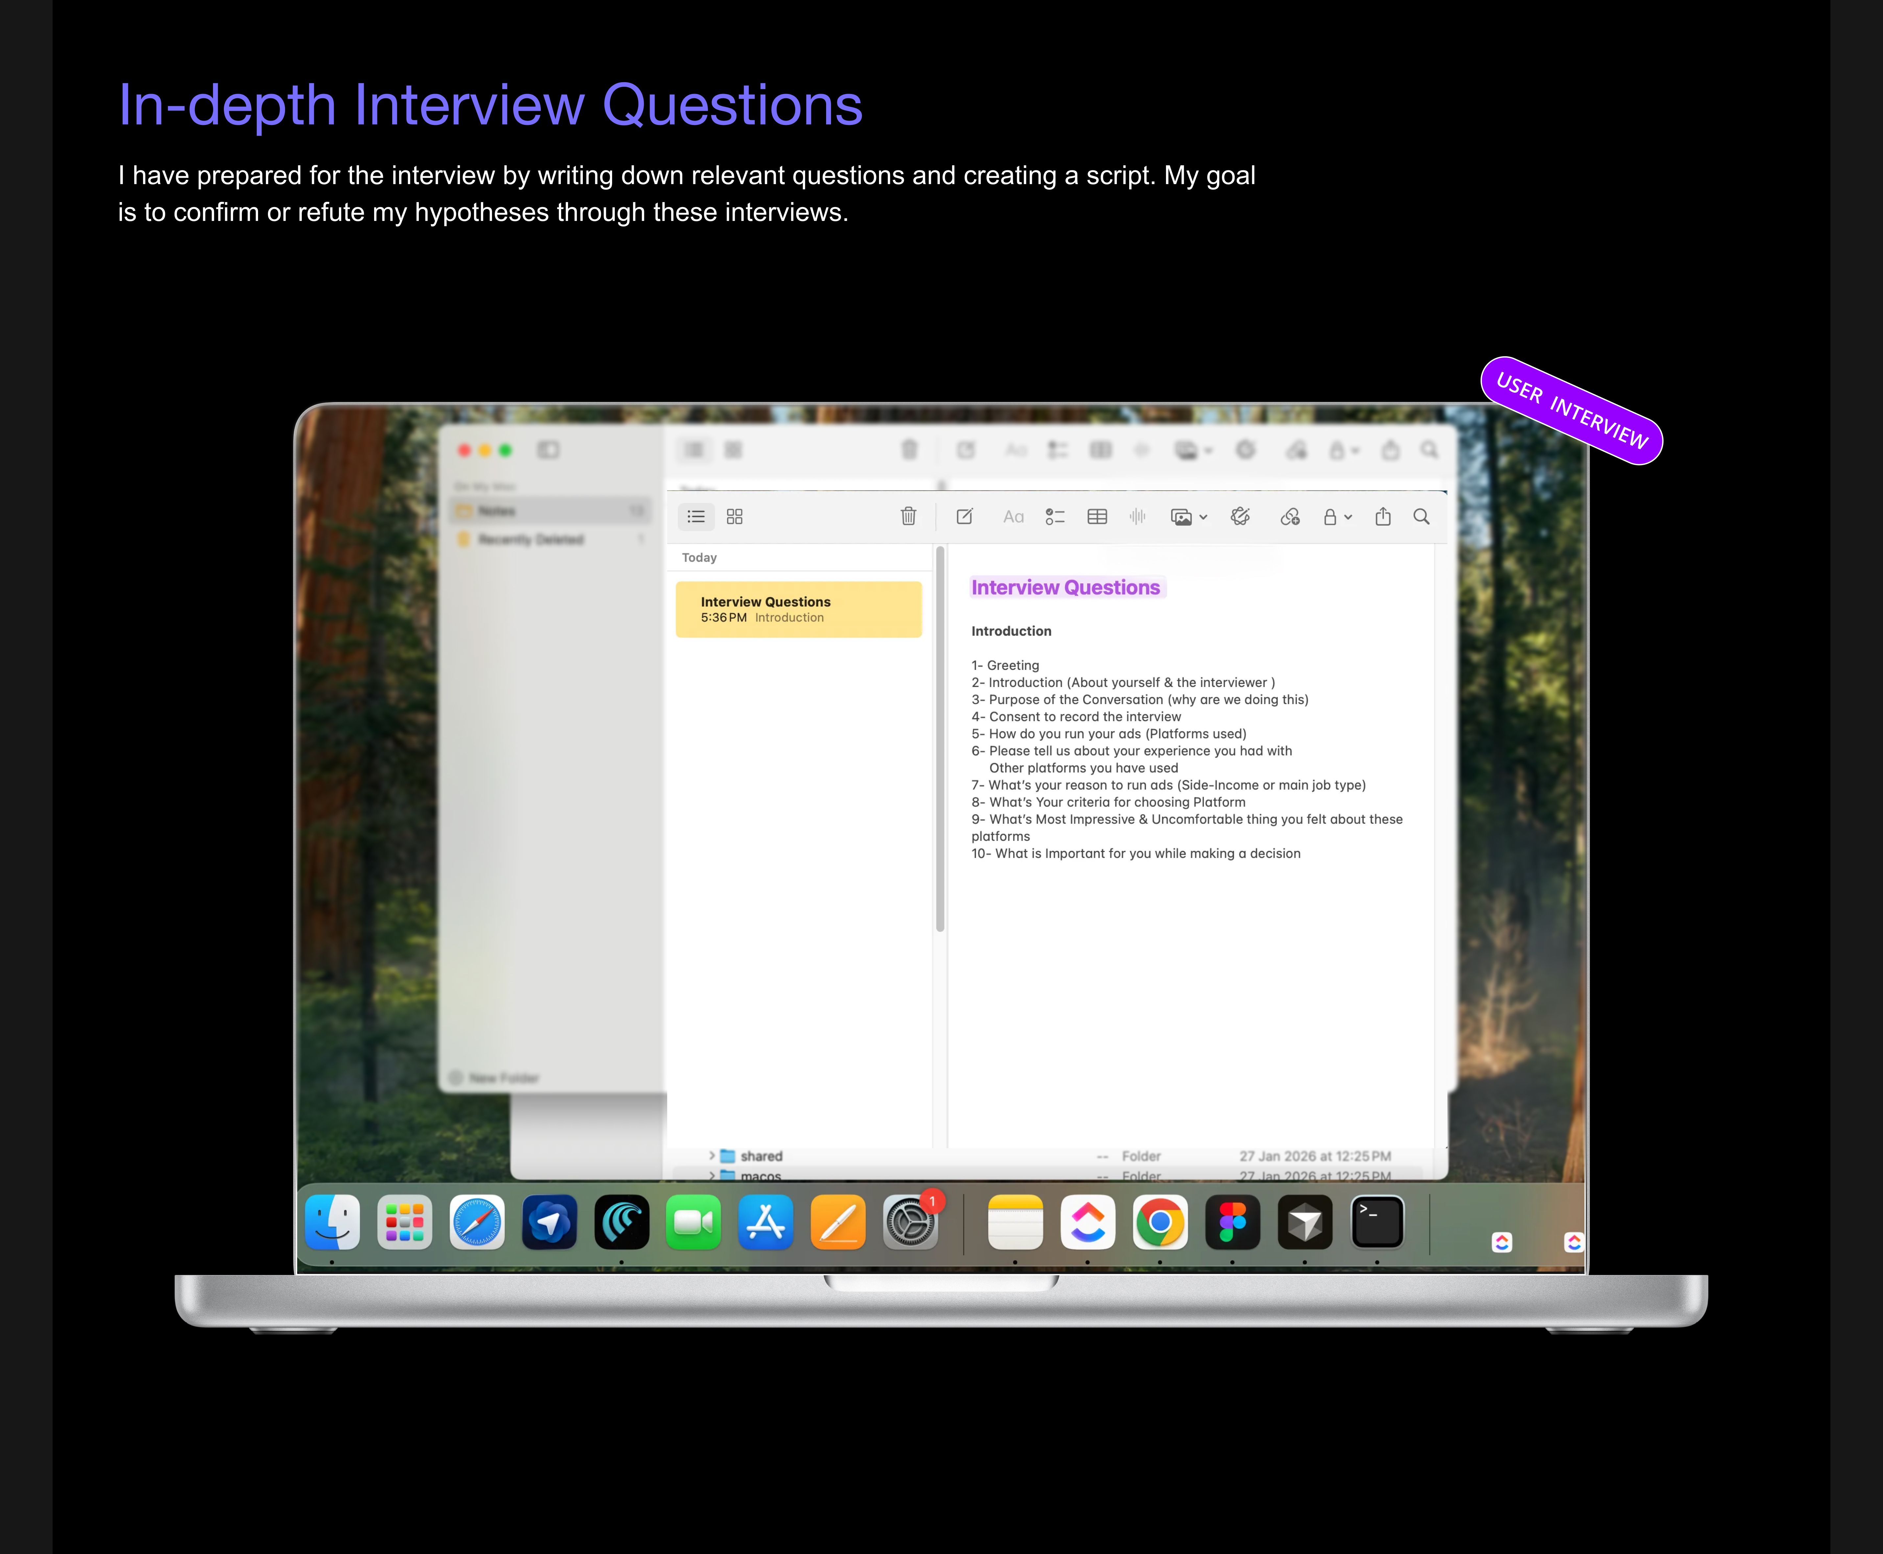The height and width of the screenshot is (1554, 1883).
Task: Open the link note icon
Action: tap(1289, 516)
